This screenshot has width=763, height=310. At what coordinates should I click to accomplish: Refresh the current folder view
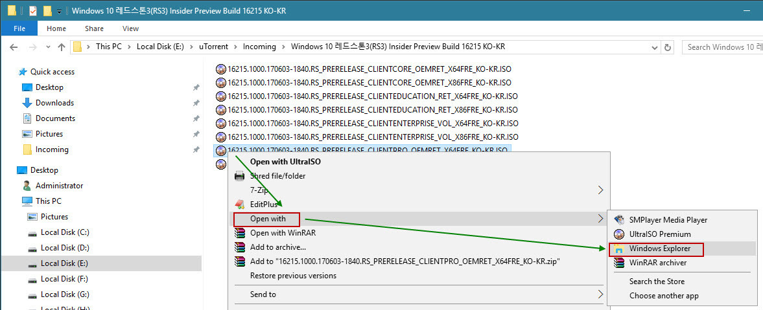668,47
